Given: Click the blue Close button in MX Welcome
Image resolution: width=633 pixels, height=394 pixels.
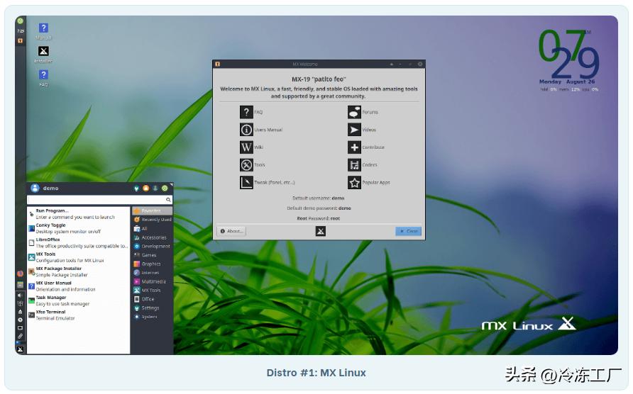Looking at the screenshot, I should click(409, 231).
